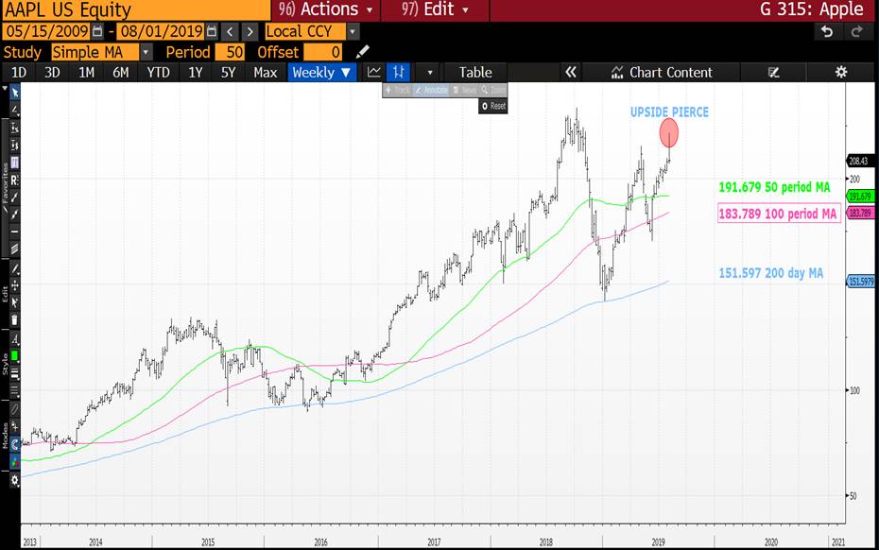Select the pointer cursor tool
The width and height of the screenshot is (879, 550).
click(14, 93)
